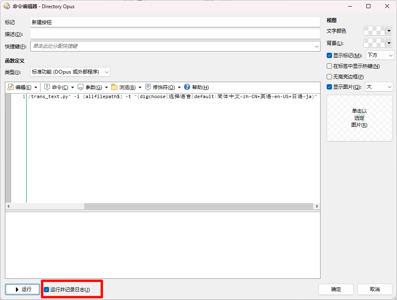397x300 pixels.
Task: Expand the arrow beside 浏览(B)
Action: click(x=140, y=87)
